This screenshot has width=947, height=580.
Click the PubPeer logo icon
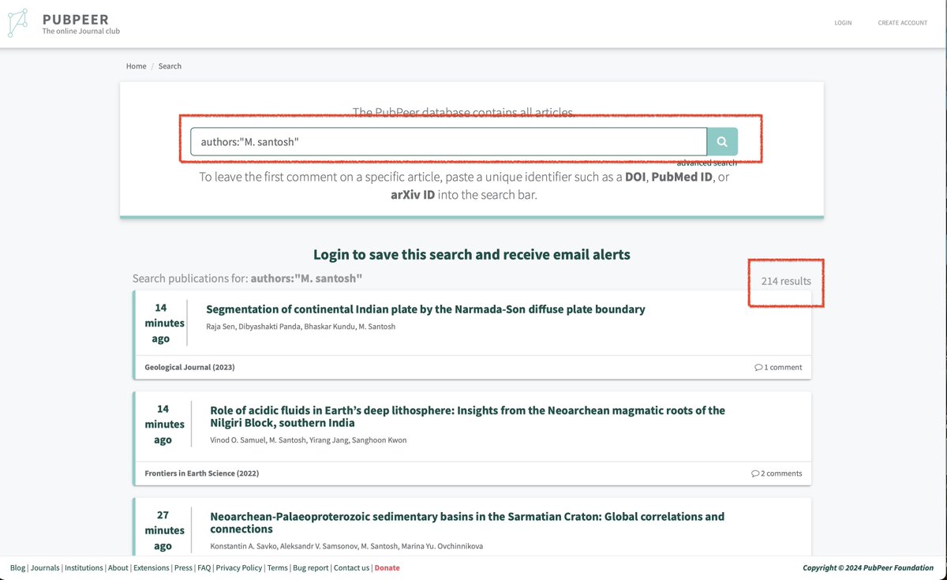point(18,23)
